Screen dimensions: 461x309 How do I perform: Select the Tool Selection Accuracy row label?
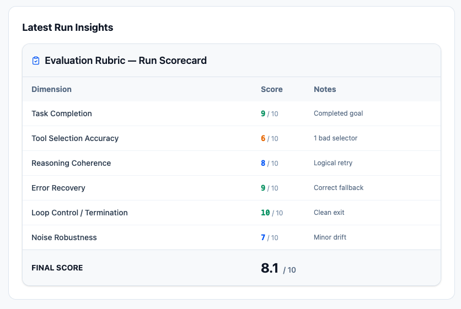pyautogui.click(x=75, y=138)
